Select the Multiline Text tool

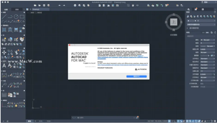click(4, 65)
